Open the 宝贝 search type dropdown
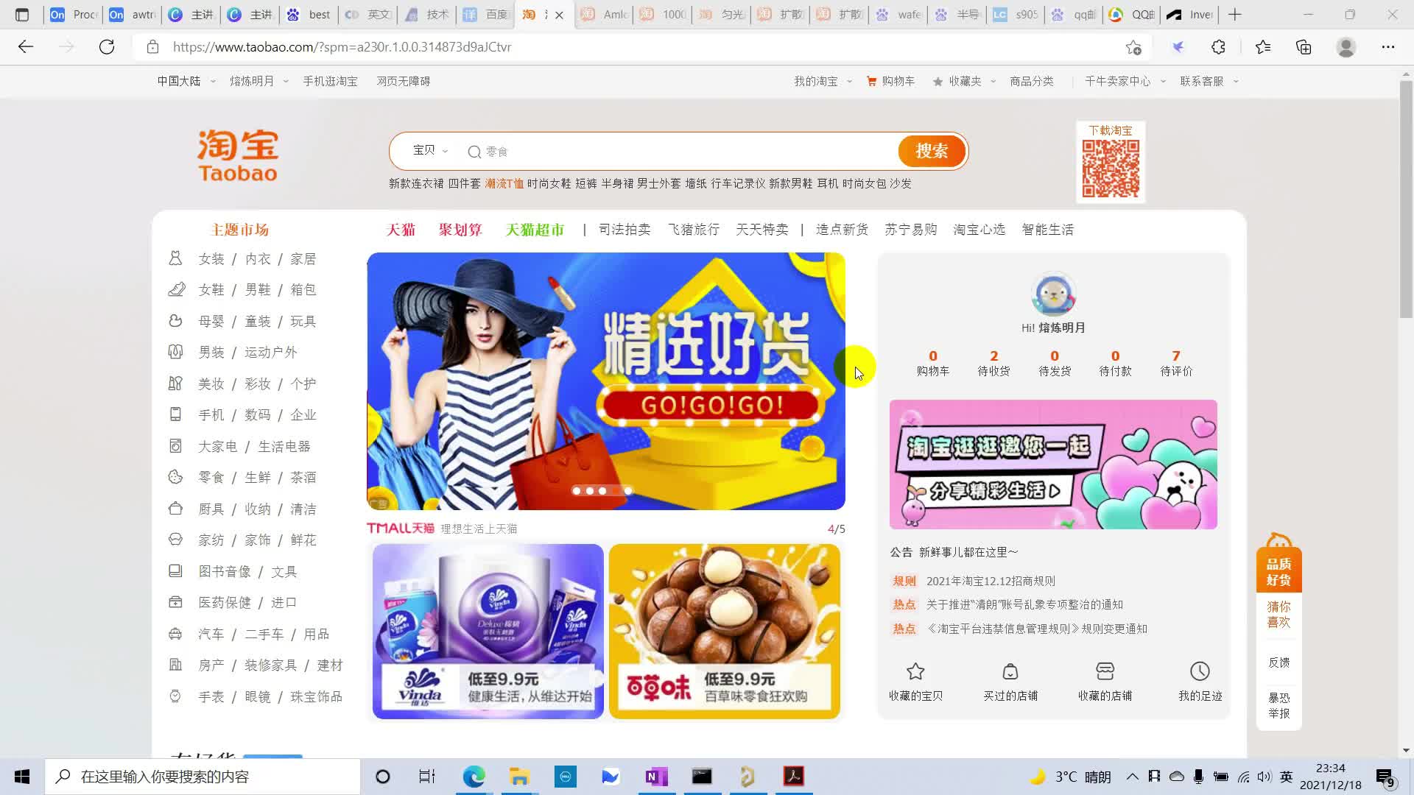The image size is (1414, 795). [x=430, y=150]
